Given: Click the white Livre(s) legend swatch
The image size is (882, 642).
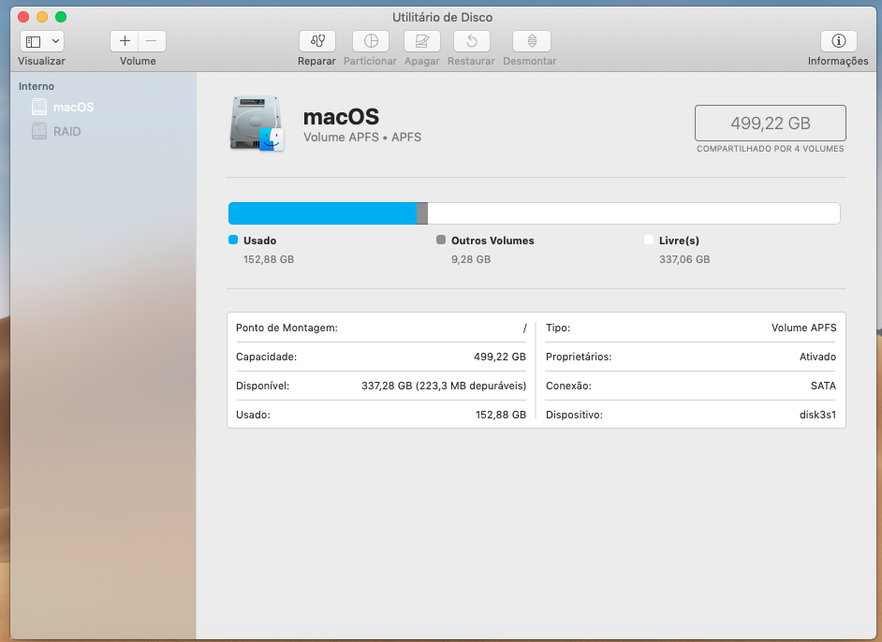Looking at the screenshot, I should (649, 240).
